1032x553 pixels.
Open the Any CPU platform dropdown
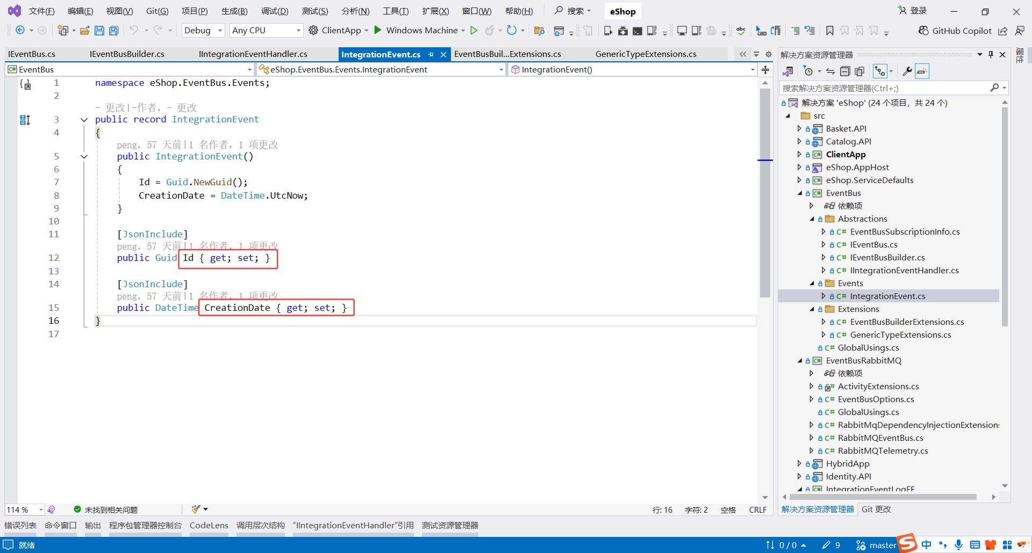coord(266,31)
